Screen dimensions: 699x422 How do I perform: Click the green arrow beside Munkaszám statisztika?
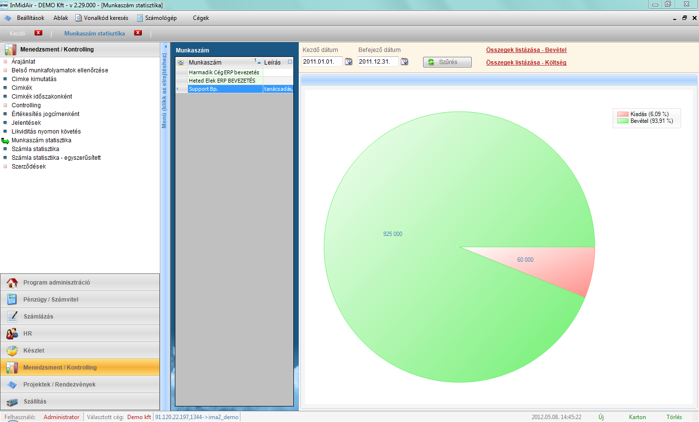[x=5, y=141]
